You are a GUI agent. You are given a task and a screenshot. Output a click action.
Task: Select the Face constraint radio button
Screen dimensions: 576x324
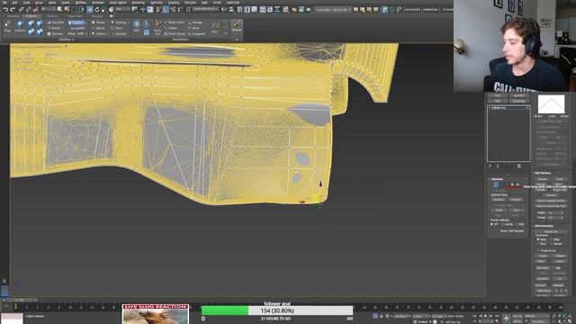coord(538,244)
